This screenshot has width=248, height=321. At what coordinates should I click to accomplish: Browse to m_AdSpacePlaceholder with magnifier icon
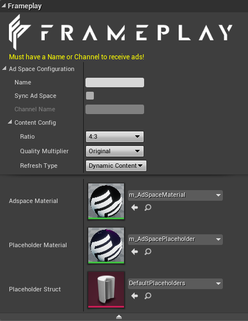(148, 252)
